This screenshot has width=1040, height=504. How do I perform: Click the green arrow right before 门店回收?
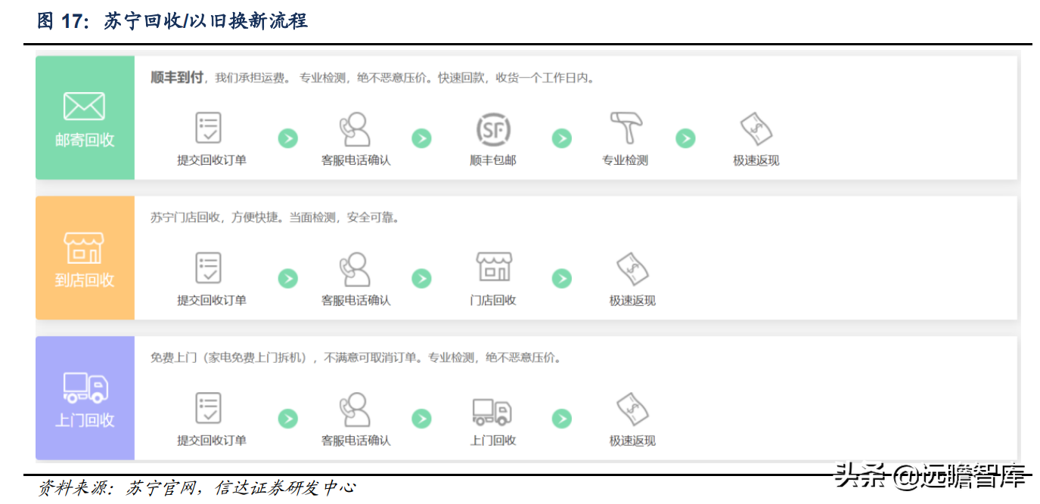pyautogui.click(x=421, y=278)
